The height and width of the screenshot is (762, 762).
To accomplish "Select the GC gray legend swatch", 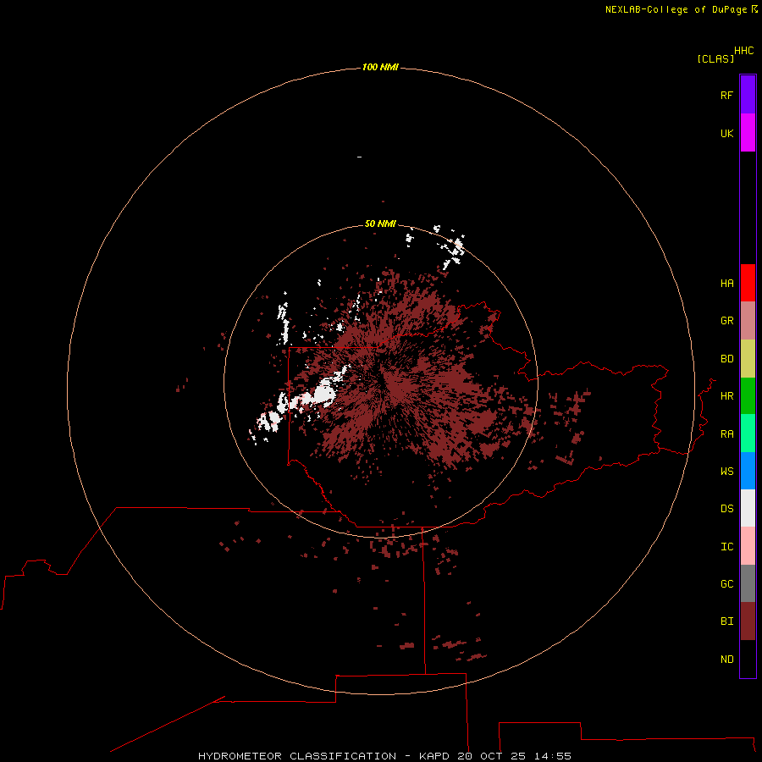I will click(x=748, y=583).
